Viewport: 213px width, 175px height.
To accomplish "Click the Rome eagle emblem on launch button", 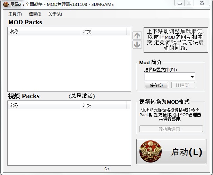I will 151,151.
